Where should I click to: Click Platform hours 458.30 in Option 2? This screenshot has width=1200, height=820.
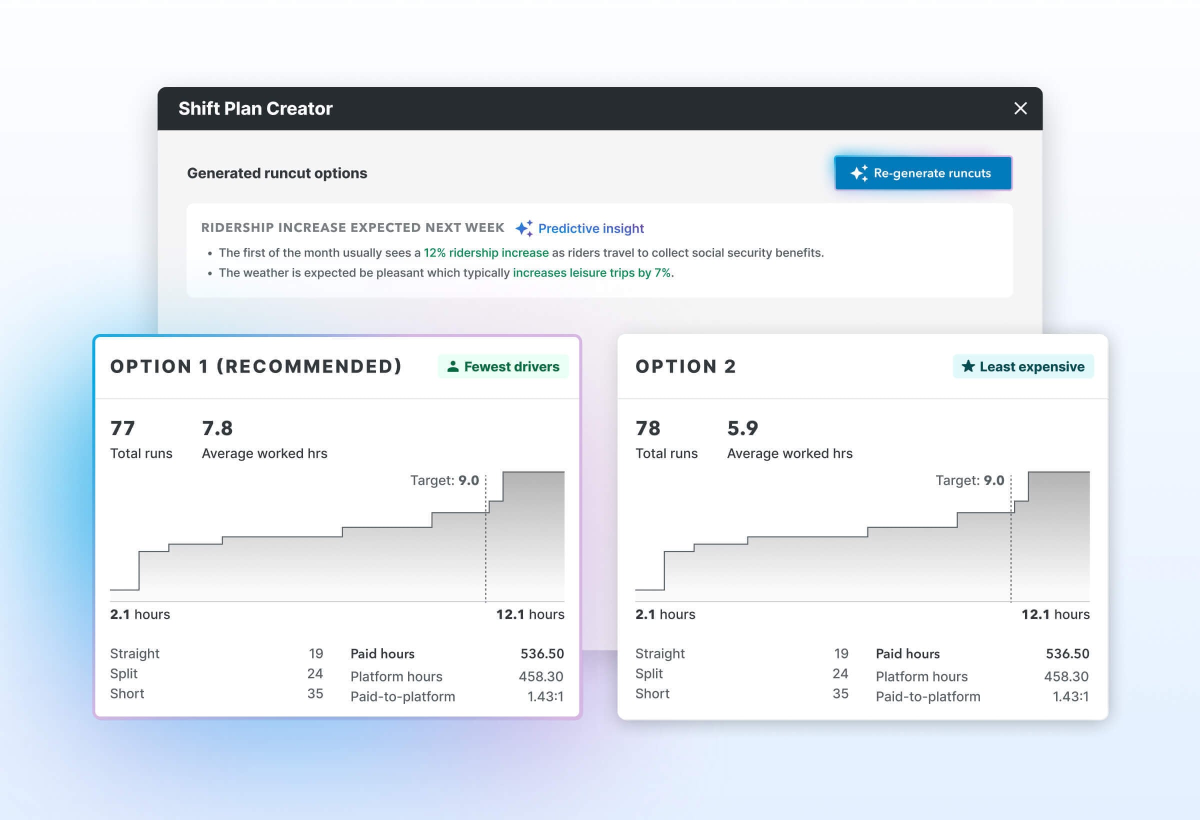tap(982, 676)
